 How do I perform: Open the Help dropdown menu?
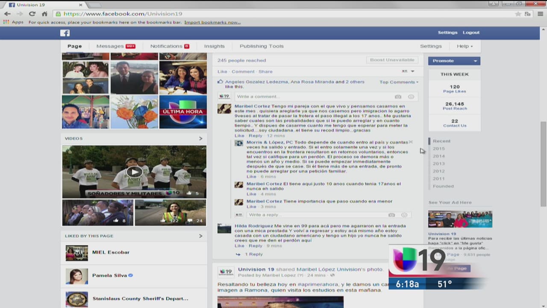tap(465, 46)
